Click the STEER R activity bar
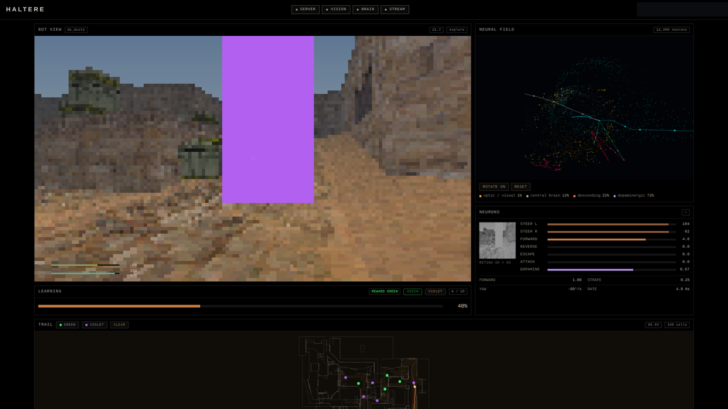728x409 pixels. 612,232
